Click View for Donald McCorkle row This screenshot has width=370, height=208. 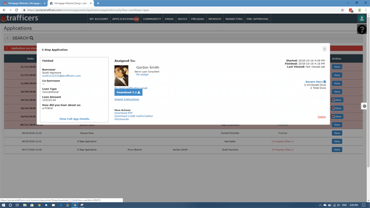(x=336, y=133)
